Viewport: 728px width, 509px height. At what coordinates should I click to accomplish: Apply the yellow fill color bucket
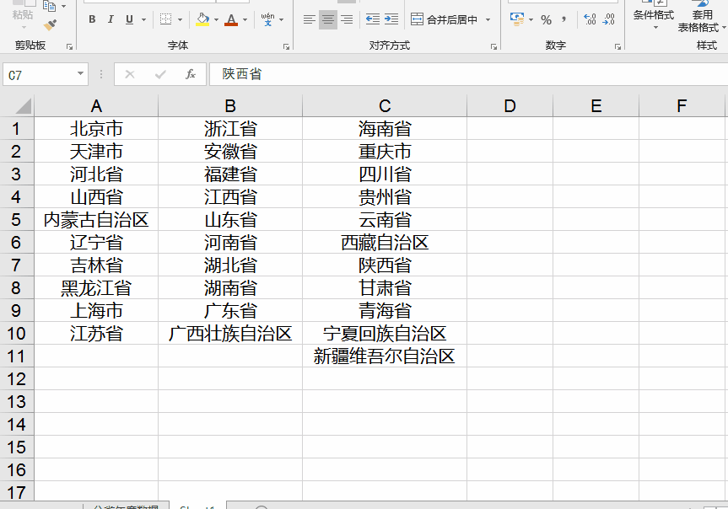click(x=202, y=19)
